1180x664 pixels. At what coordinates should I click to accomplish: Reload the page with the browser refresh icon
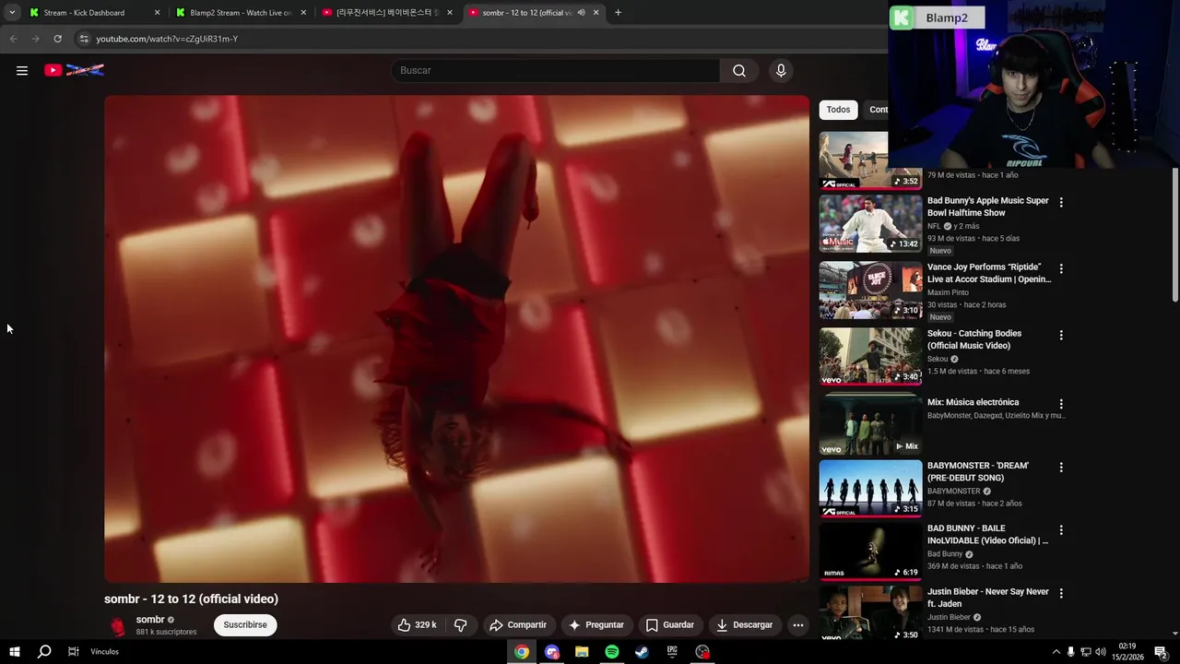(x=57, y=39)
